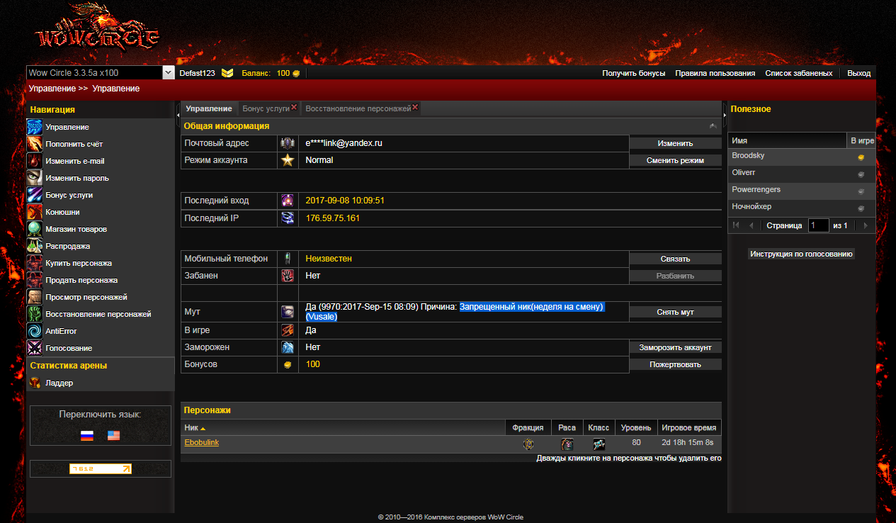Switch to the Восстановление персонажей tab
Screen dimensions: 896x523
pos(357,108)
